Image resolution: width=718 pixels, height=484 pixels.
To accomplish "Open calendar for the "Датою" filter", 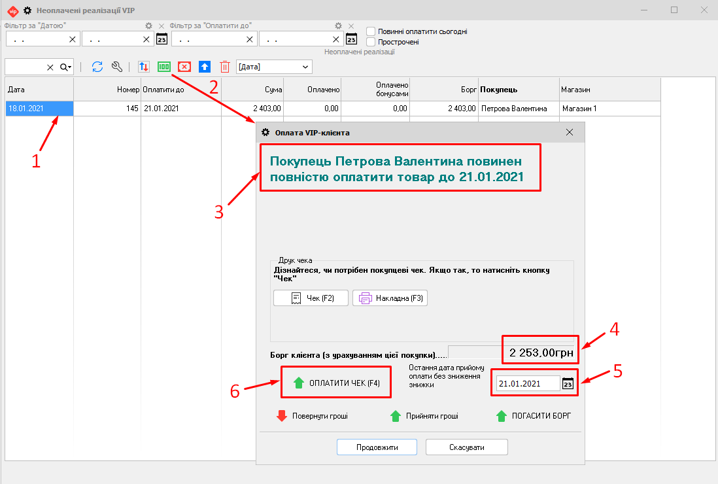I will click(x=162, y=39).
